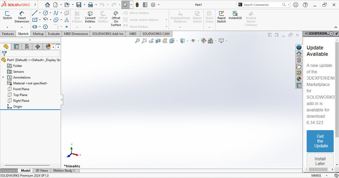Open the PropertyManager tab icon
Image resolution: width=339 pixels, height=178 pixels.
[16, 47]
